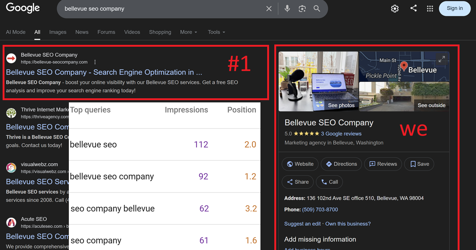The height and width of the screenshot is (250, 476).
Task: Open the See outside street view thumbnail
Action: pyautogui.click(x=404, y=97)
